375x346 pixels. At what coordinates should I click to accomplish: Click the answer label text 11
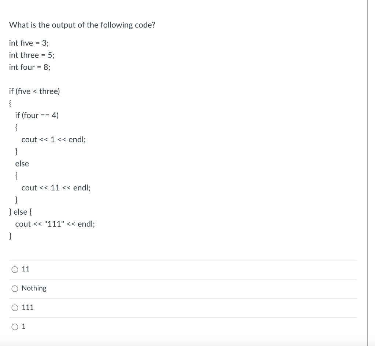click(x=26, y=269)
